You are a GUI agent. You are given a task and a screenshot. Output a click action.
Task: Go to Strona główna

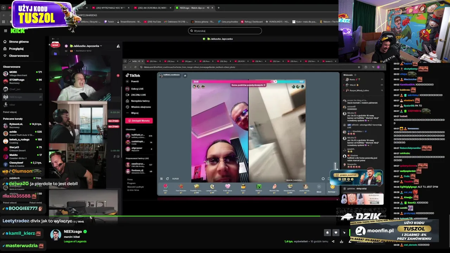16,41
